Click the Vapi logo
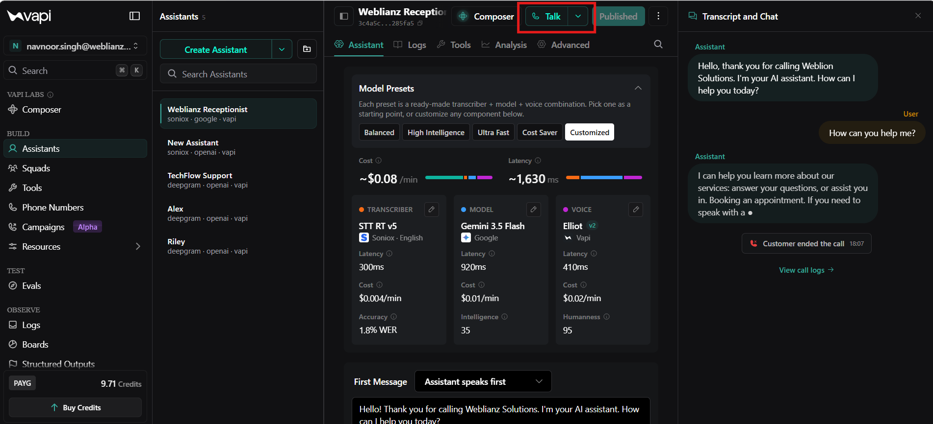Viewport: 933px width, 424px height. [29, 16]
